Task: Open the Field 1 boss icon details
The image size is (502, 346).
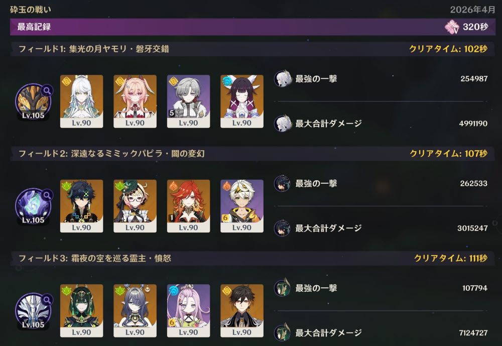Action: click(x=33, y=102)
